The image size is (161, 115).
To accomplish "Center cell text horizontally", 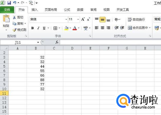I will (102, 28).
